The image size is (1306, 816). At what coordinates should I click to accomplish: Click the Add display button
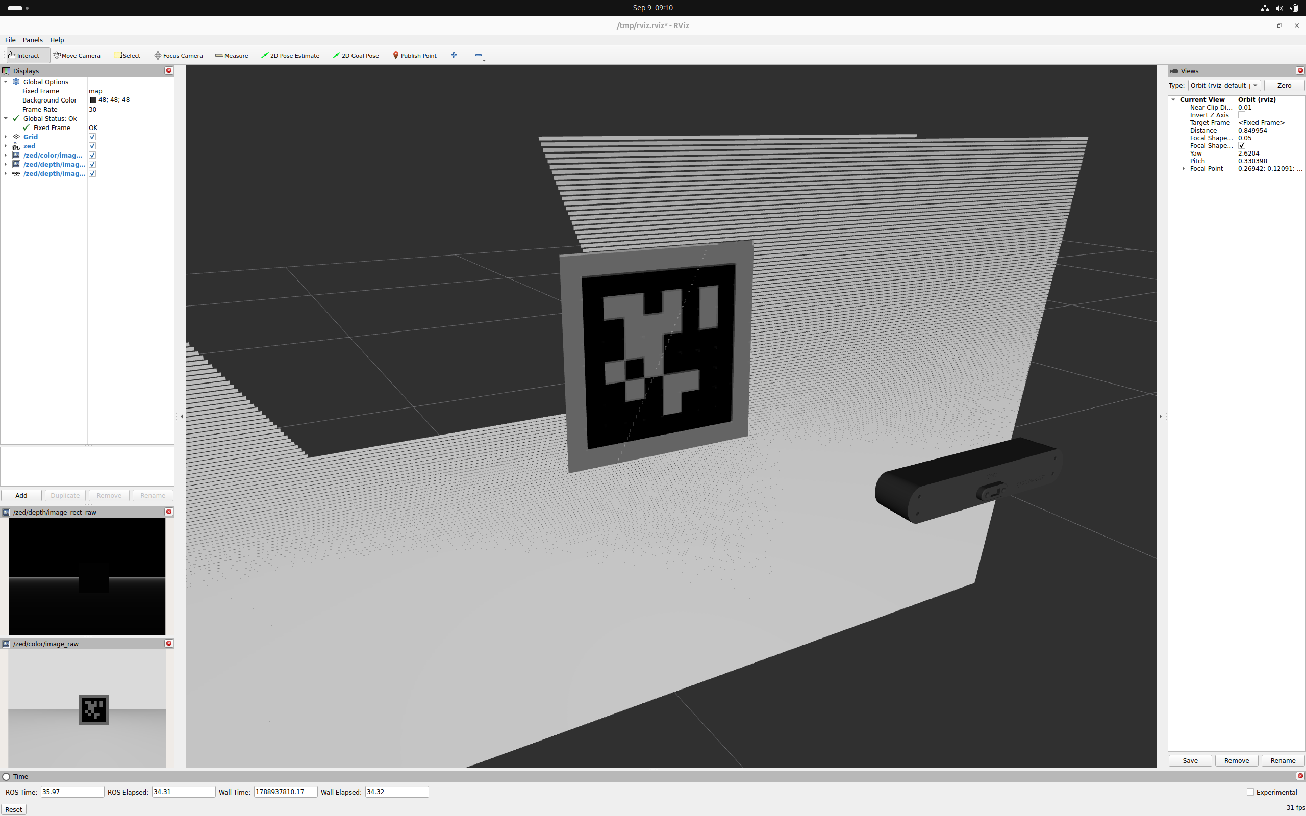pos(21,495)
